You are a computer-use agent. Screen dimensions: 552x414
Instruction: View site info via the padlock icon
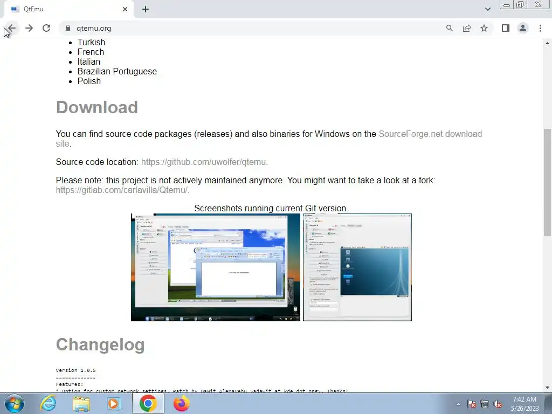(68, 28)
